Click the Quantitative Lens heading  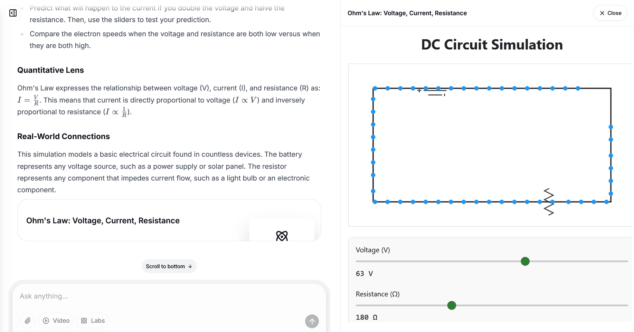[50, 70]
